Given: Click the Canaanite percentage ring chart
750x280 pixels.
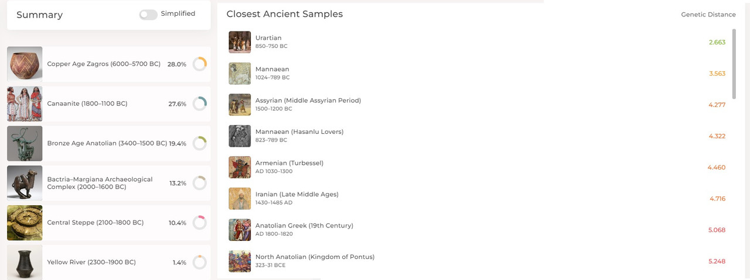Looking at the screenshot, I should (x=200, y=104).
